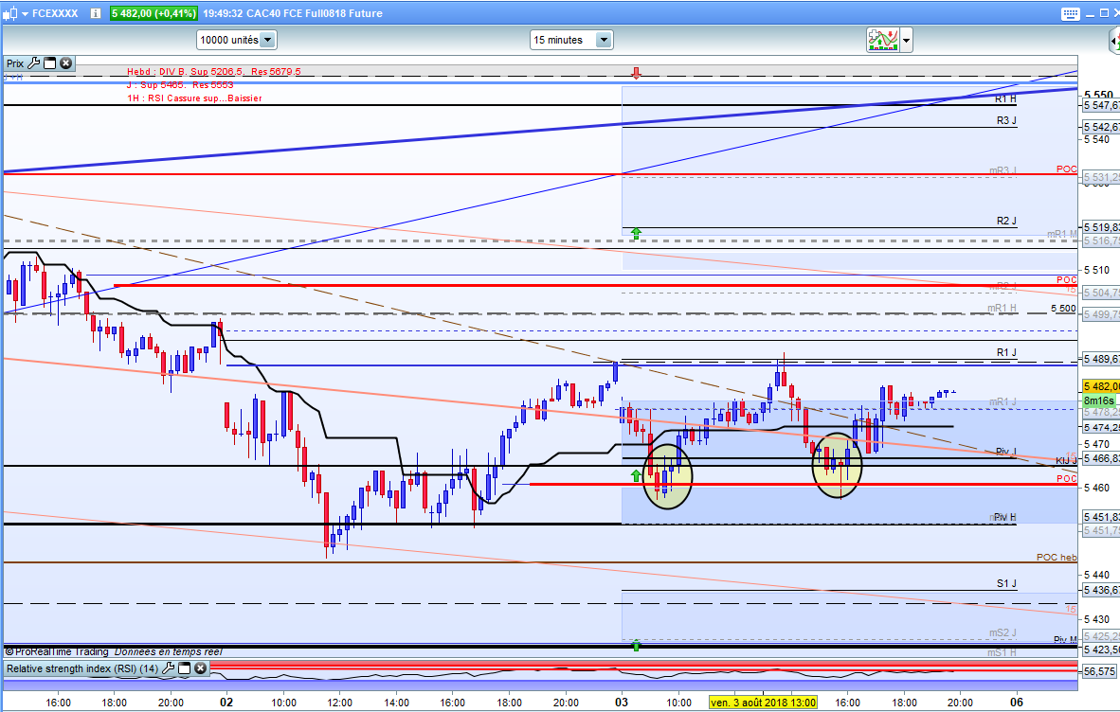Image resolution: width=1120 pixels, height=712 pixels.
Task: Click green up arrow at chart bottom
Action: tap(636, 646)
